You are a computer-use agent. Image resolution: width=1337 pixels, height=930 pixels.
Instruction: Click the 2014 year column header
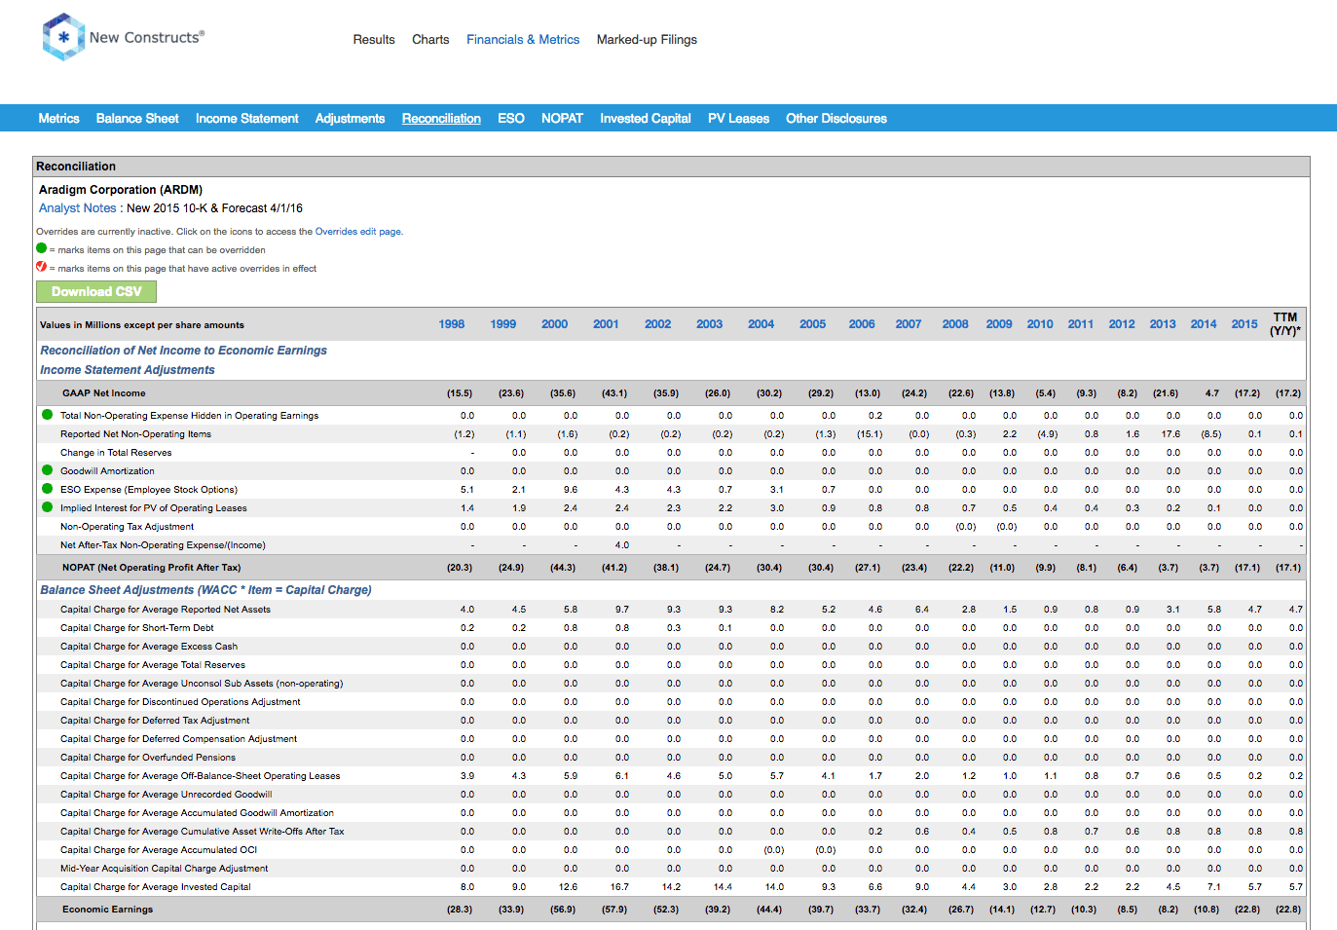(1204, 324)
